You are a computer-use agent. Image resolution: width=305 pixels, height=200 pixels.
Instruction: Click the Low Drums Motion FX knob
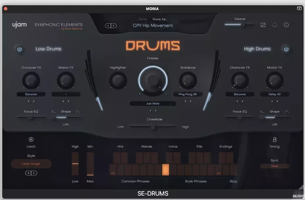[66, 80]
